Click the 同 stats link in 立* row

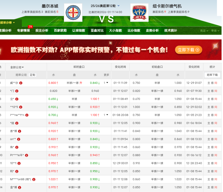(216, 99)
